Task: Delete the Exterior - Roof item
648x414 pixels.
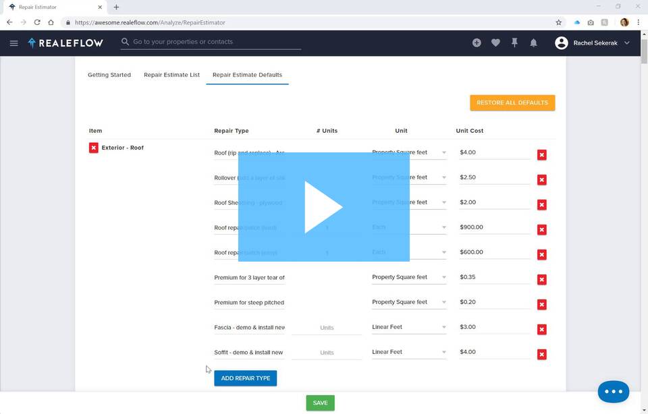Action: click(x=94, y=148)
